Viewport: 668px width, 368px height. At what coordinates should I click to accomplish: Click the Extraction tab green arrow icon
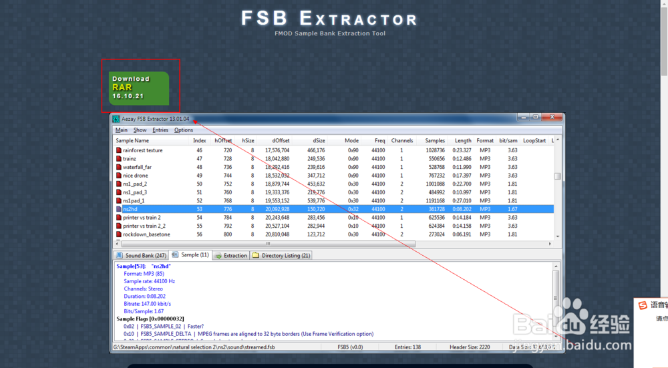click(218, 256)
